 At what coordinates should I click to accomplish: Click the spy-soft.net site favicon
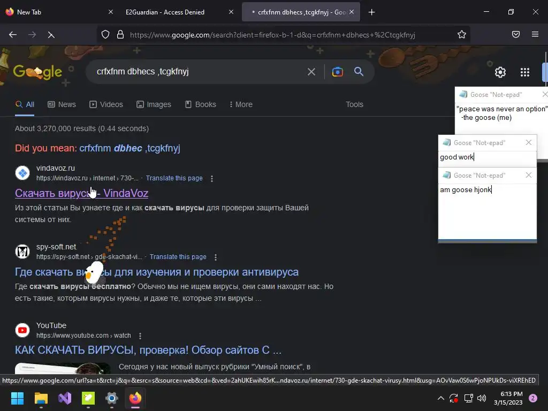pyautogui.click(x=22, y=252)
